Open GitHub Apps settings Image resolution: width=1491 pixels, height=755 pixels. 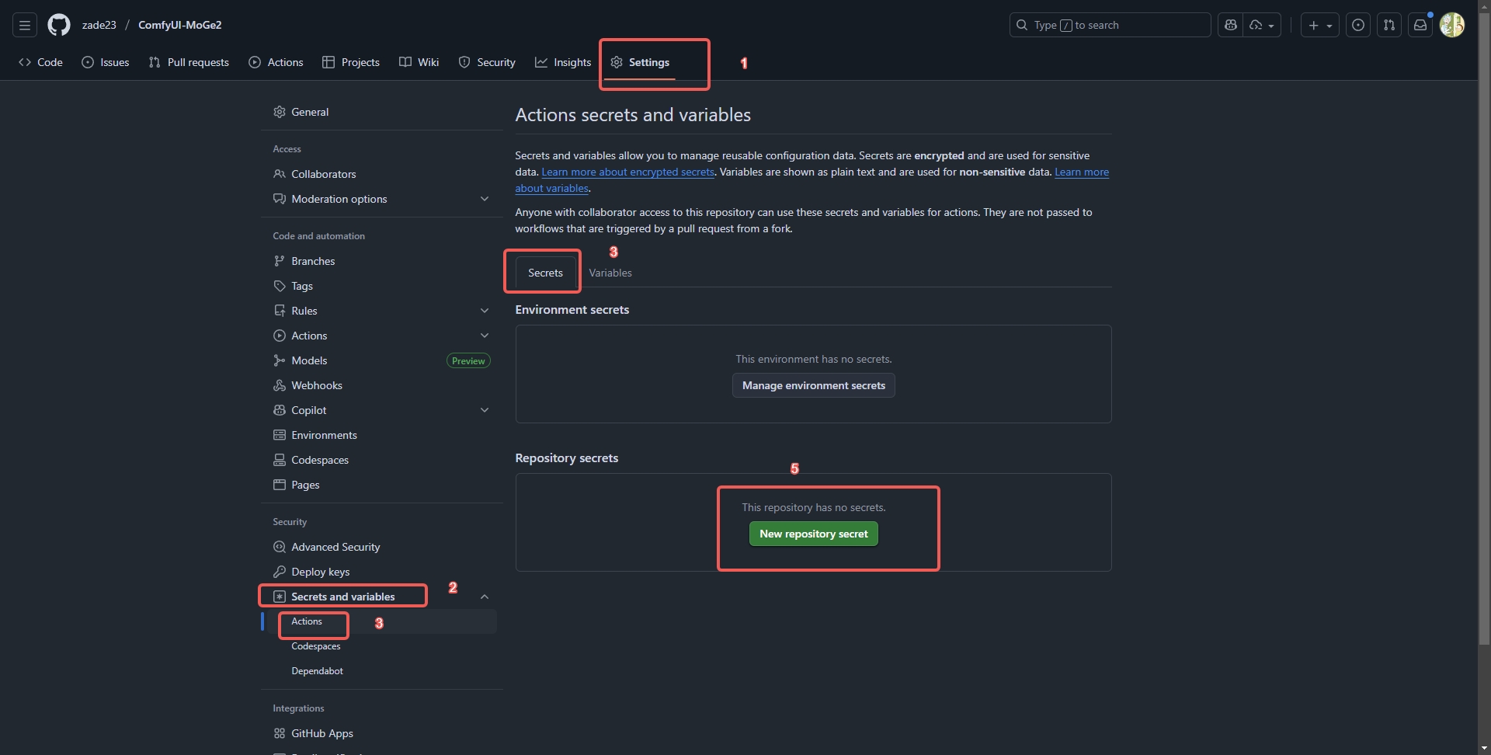[x=382, y=733]
